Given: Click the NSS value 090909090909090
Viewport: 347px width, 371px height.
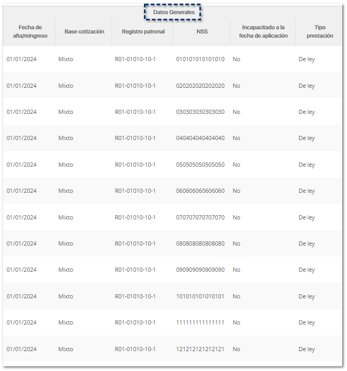Looking at the screenshot, I should [x=200, y=270].
